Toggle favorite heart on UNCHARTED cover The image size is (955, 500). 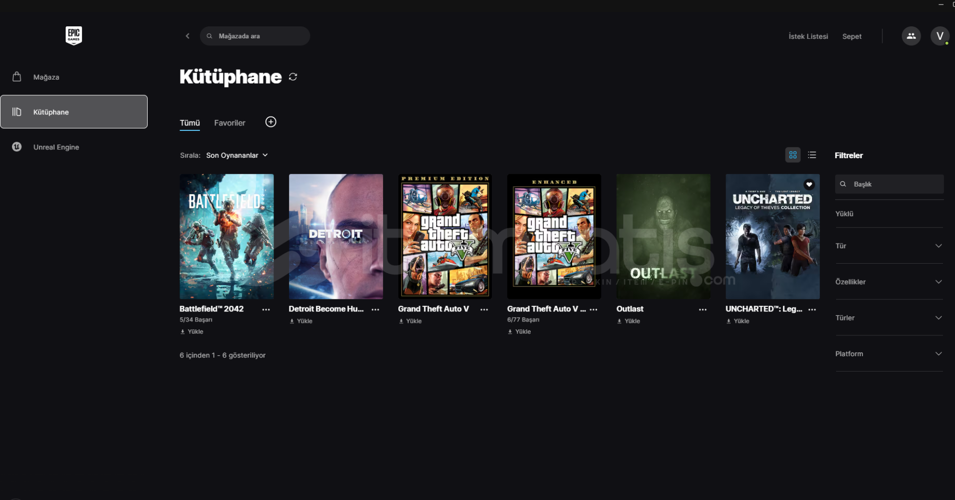pyautogui.click(x=809, y=185)
